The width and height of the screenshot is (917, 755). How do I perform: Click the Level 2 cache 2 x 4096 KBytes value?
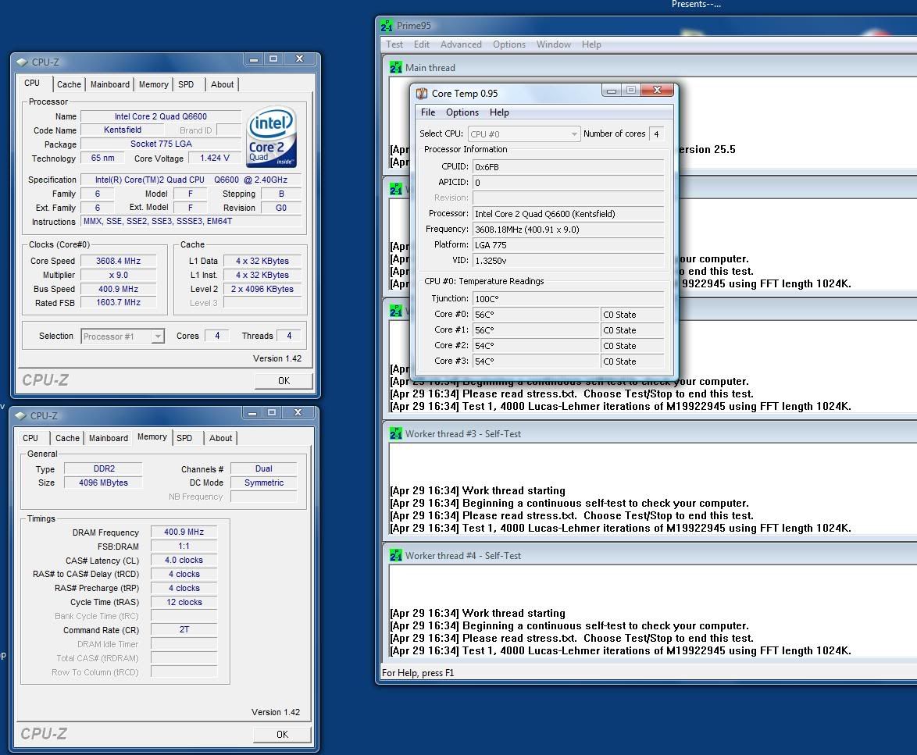click(x=262, y=289)
